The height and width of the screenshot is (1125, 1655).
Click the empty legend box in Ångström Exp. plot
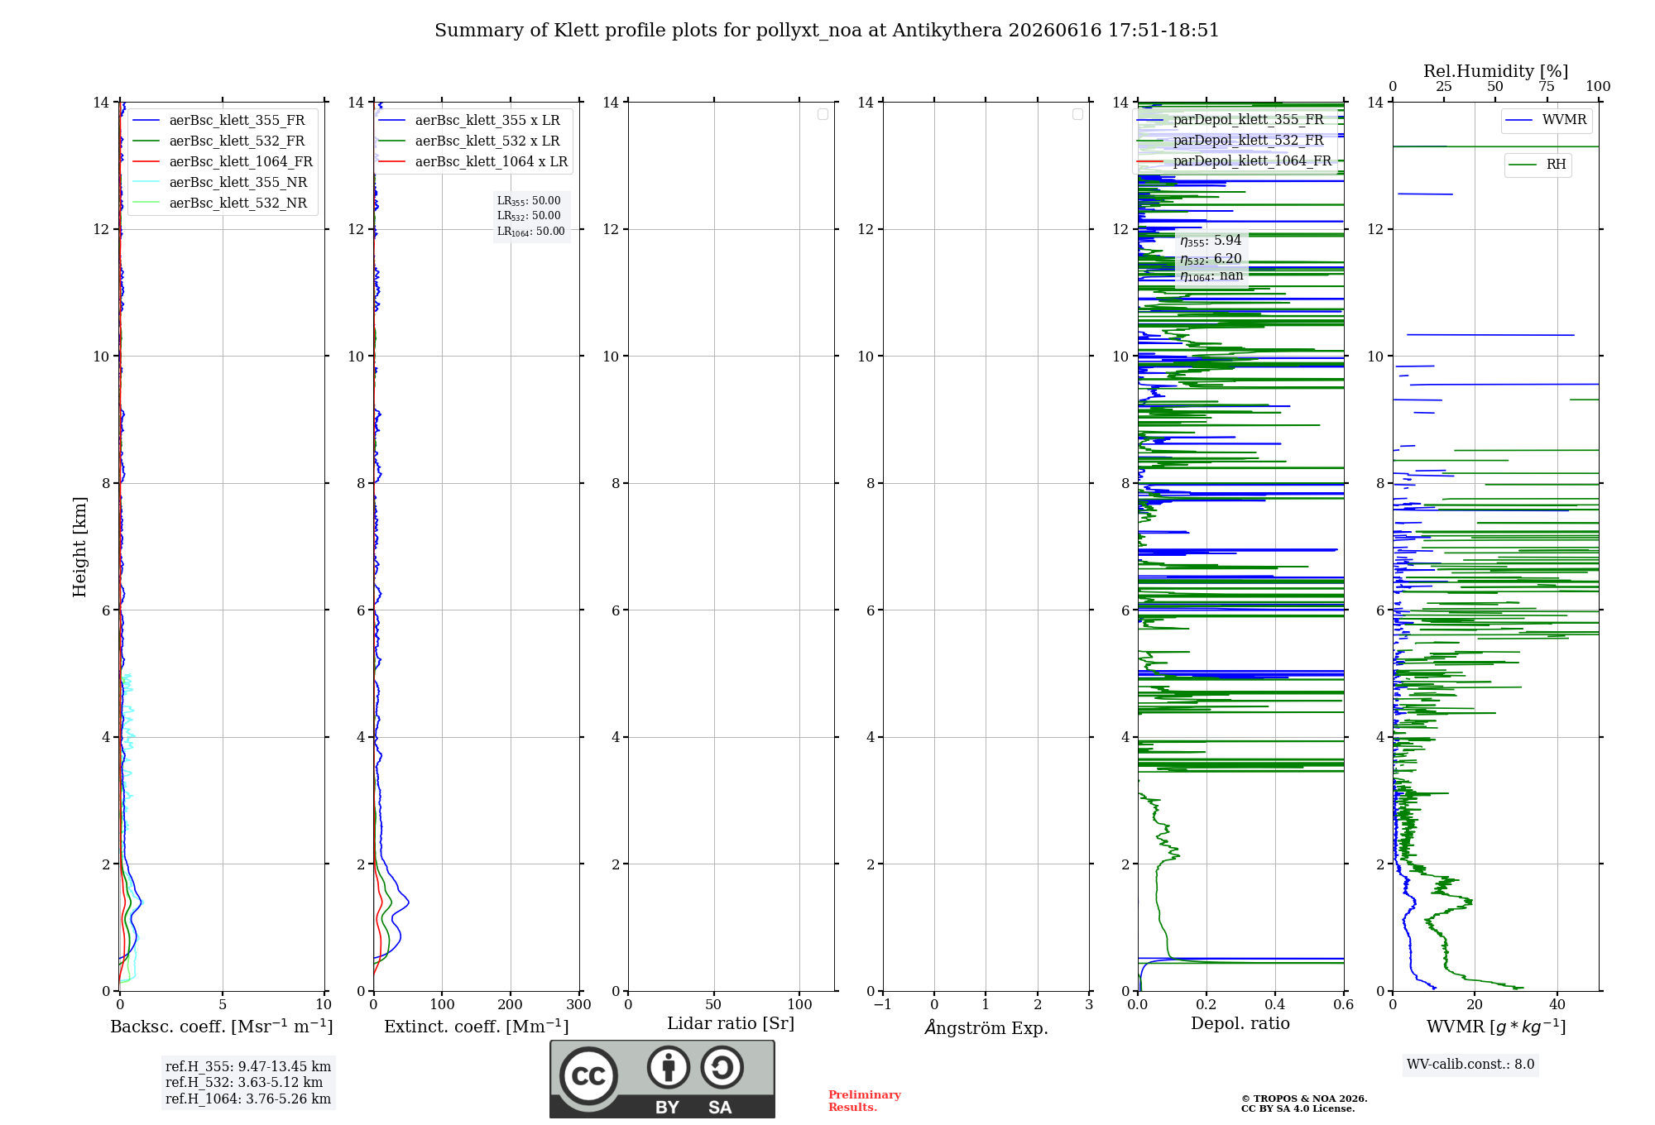click(x=1077, y=114)
